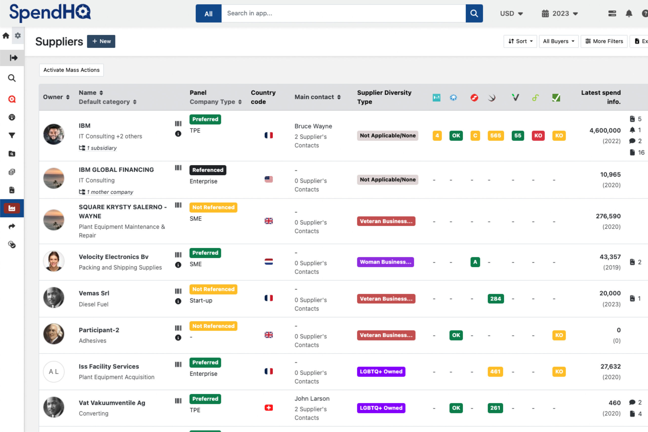Click barcode icon on Participant-2 row

tap(178, 328)
